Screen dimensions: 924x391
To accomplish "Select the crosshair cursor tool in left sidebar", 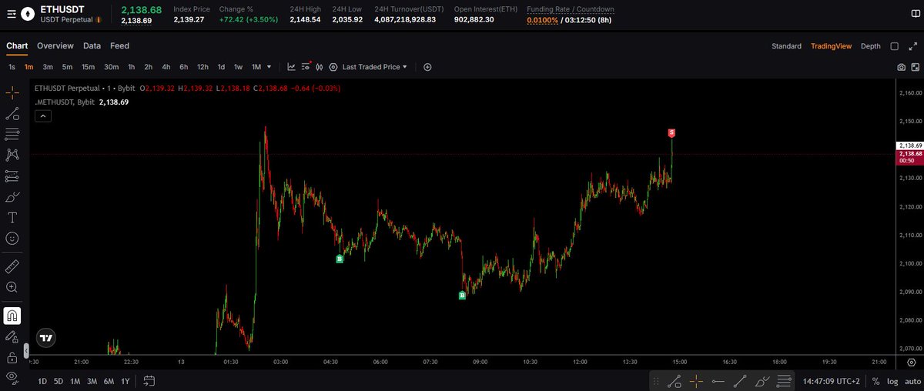I will pyautogui.click(x=12, y=92).
